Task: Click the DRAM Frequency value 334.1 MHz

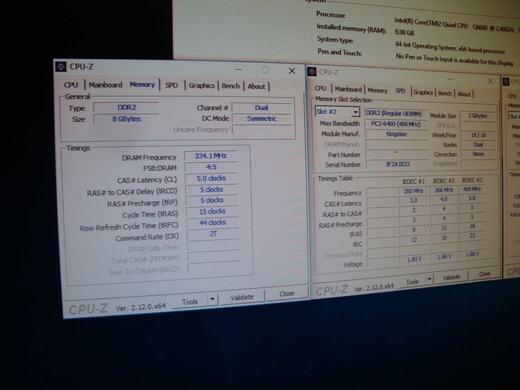Action: (211, 156)
